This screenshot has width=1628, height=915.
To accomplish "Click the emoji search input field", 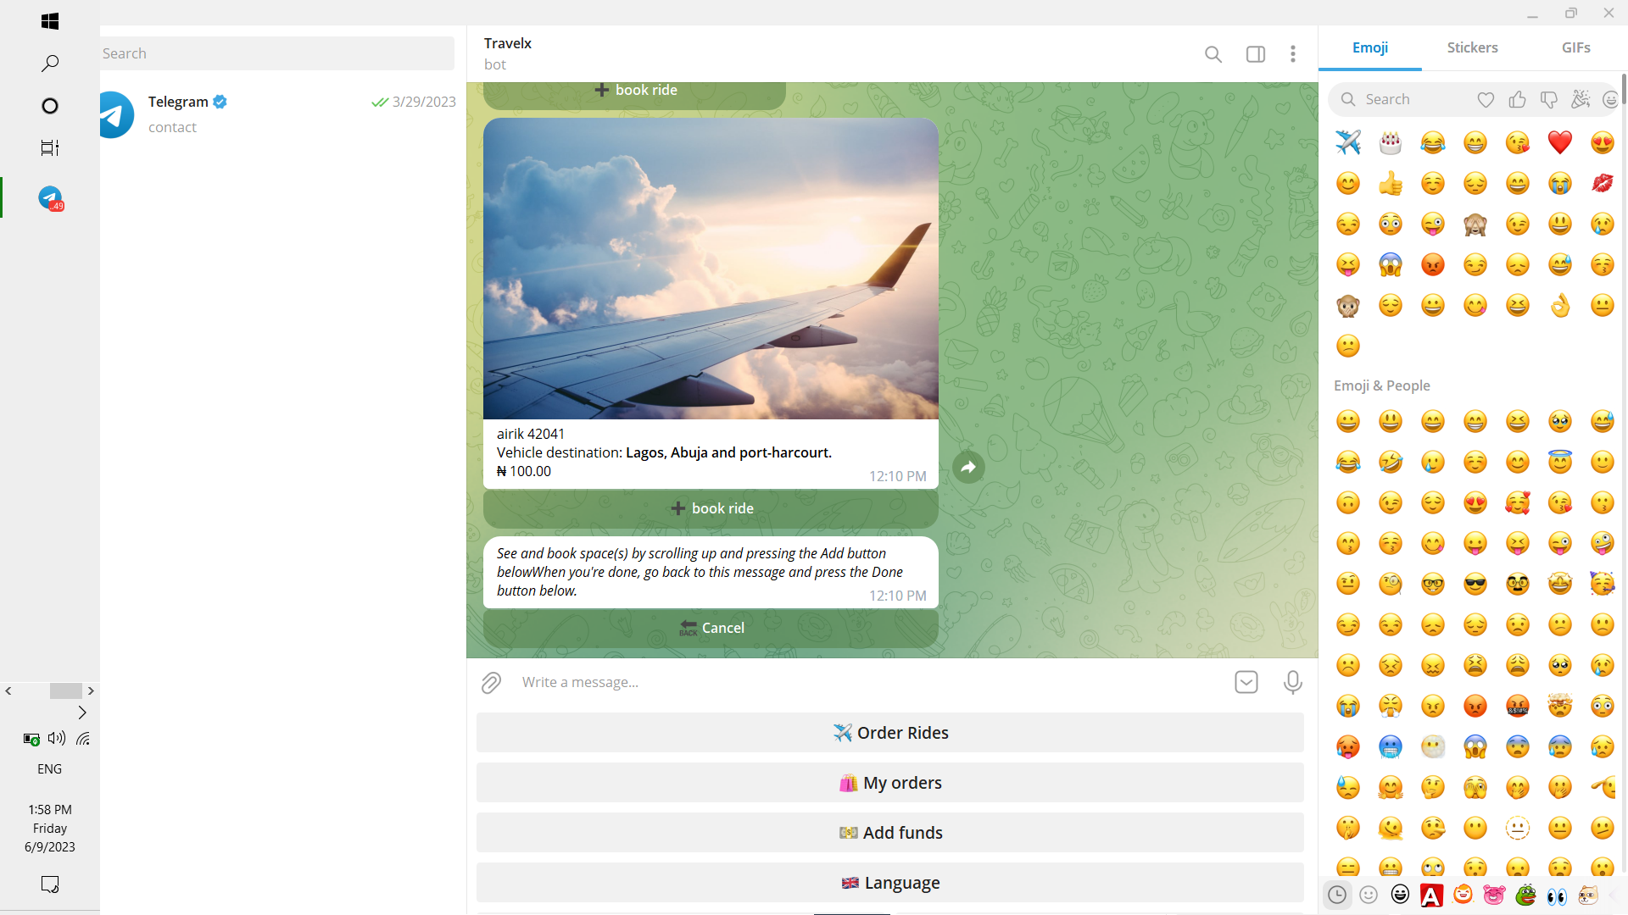I will coord(1408,100).
